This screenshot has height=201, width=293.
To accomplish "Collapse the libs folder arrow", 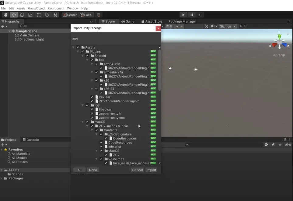I will pyautogui.click(x=87, y=60).
